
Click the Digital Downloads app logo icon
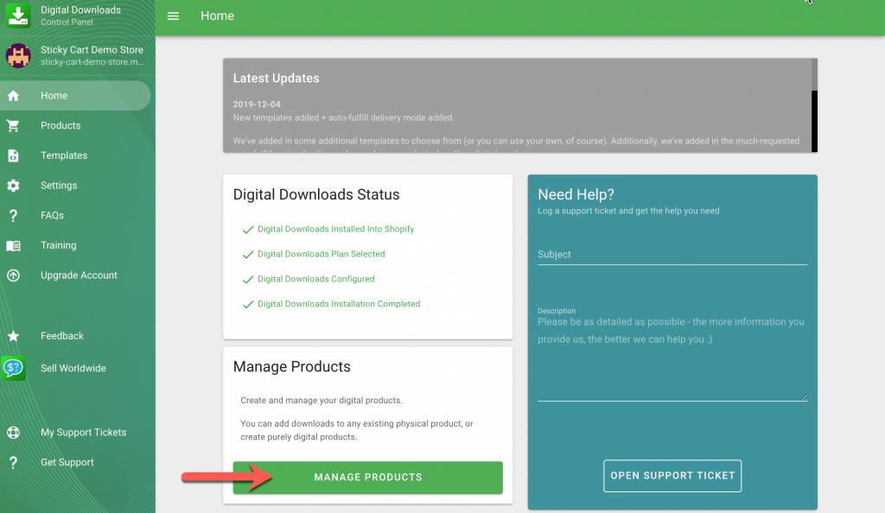tap(18, 16)
